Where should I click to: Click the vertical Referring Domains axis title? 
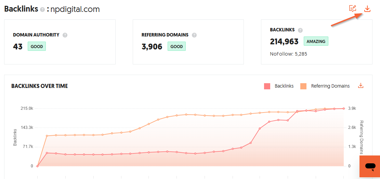pos(361,137)
